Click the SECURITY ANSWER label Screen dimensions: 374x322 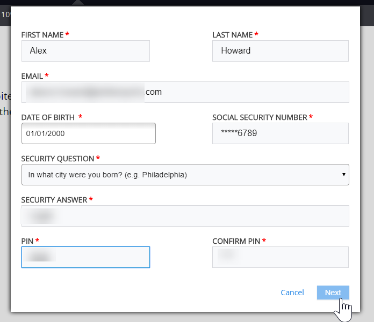(x=54, y=200)
